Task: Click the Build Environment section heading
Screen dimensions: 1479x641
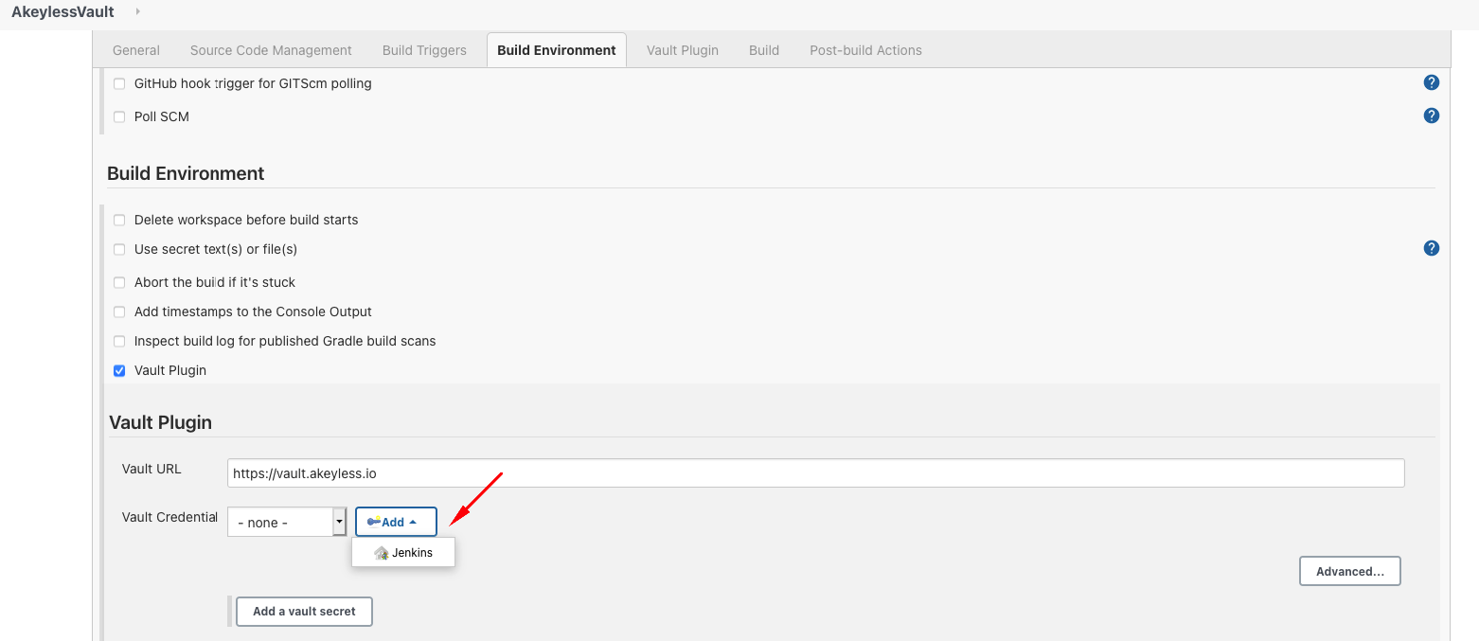Action: (186, 173)
